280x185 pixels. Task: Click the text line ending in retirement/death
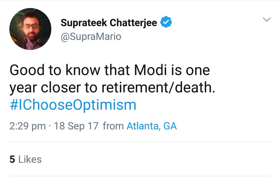tap(112, 88)
